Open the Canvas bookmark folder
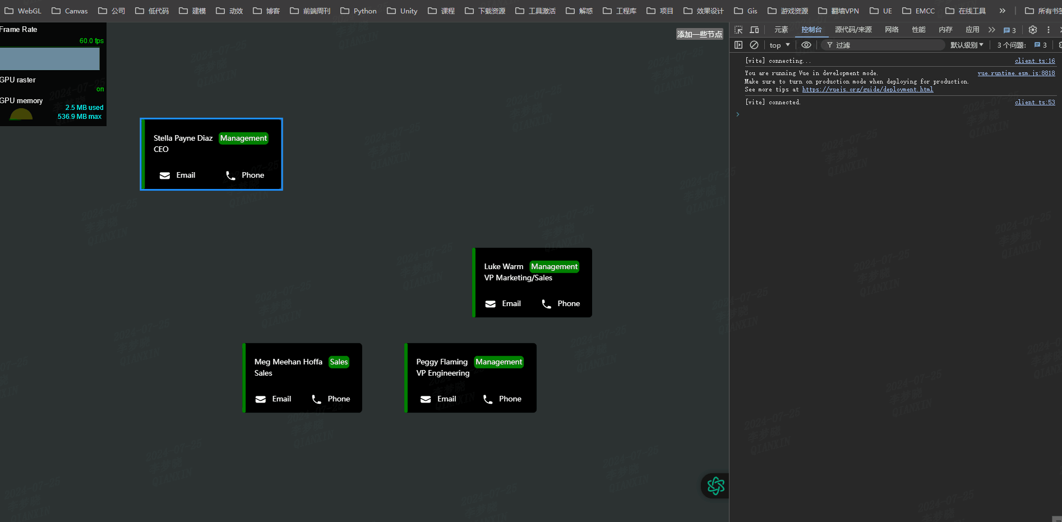Image resolution: width=1062 pixels, height=522 pixels. pos(70,11)
